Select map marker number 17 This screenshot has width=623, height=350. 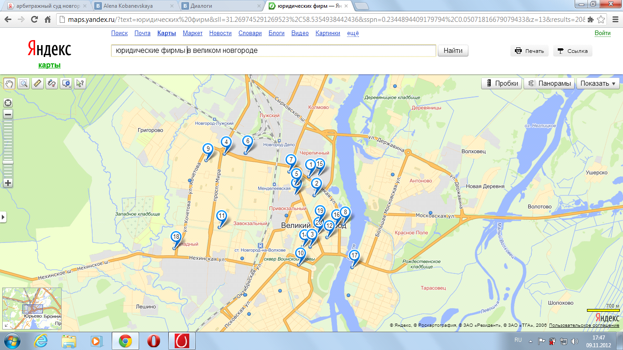[x=354, y=256]
